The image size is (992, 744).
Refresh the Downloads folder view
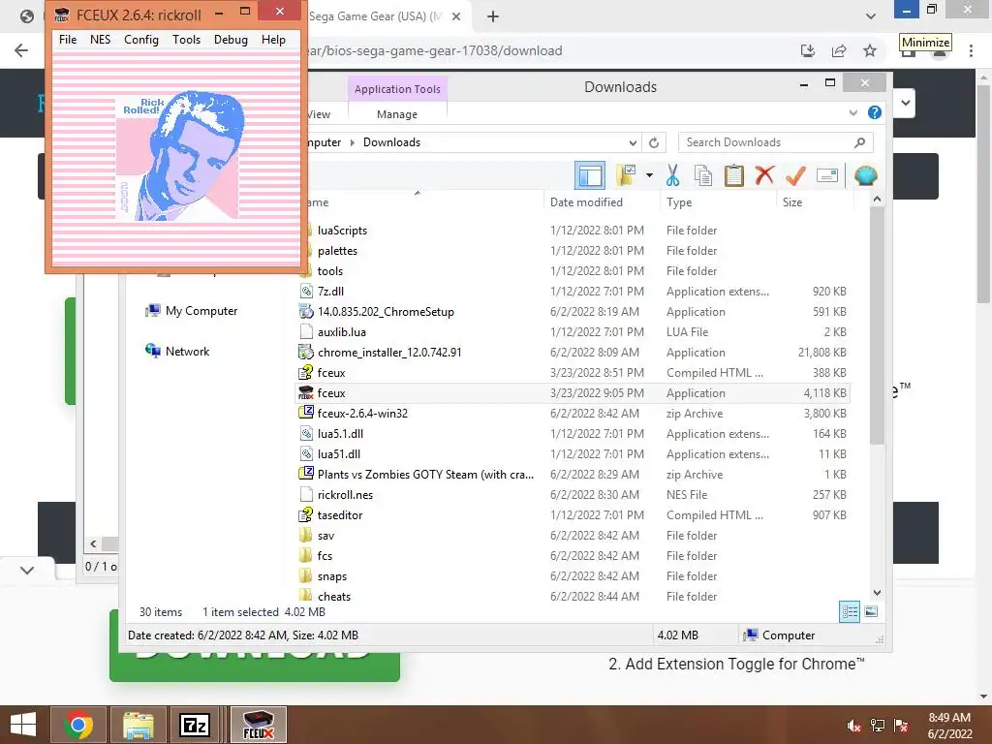click(654, 142)
